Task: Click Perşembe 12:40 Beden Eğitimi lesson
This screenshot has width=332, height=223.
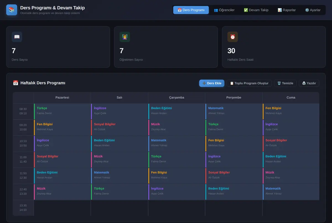Action: pos(234,192)
